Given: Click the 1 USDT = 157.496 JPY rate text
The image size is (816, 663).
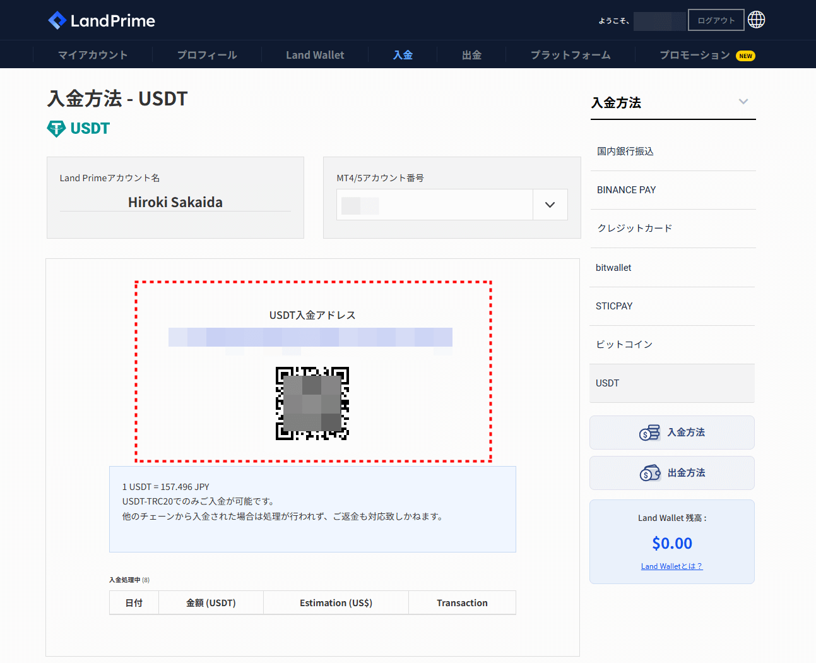Looking at the screenshot, I should pyautogui.click(x=166, y=487).
